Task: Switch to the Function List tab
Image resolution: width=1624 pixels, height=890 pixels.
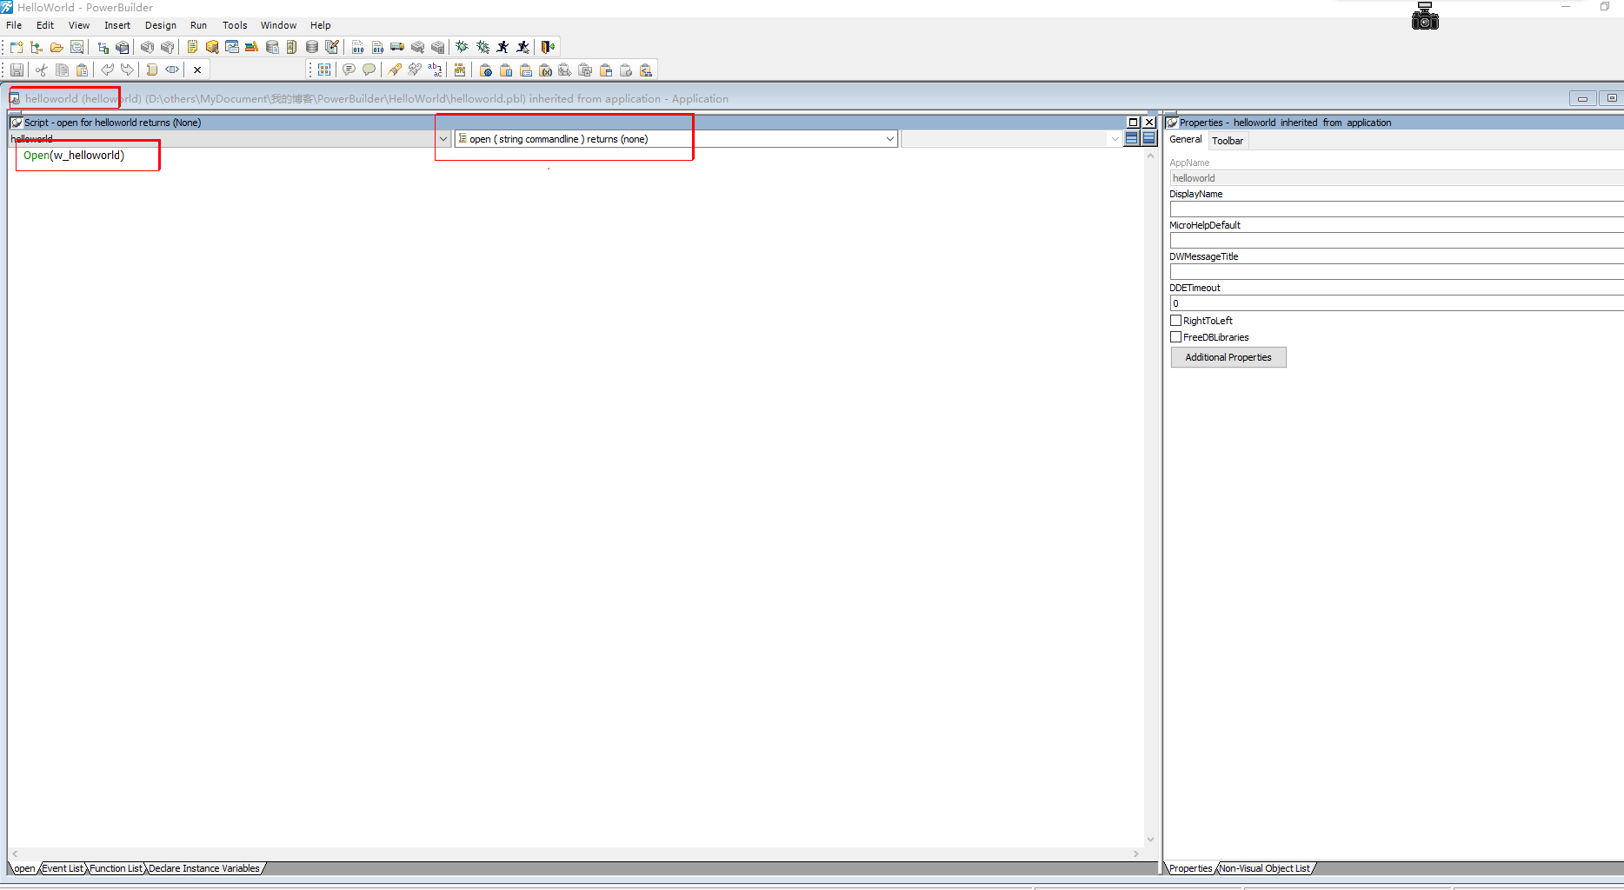Action: coord(116,868)
